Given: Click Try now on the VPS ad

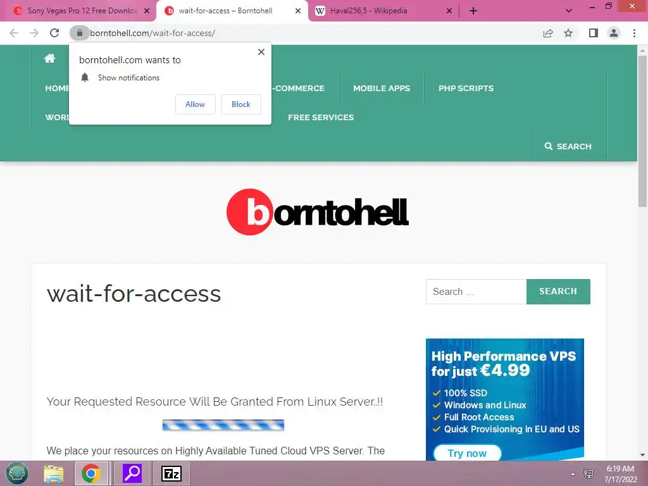Looking at the screenshot, I should 467,453.
